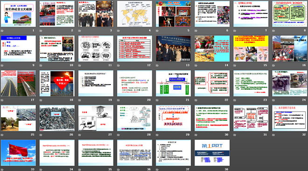Select slide 23 thumbnail with green text
308x171 pixels.
251,83
